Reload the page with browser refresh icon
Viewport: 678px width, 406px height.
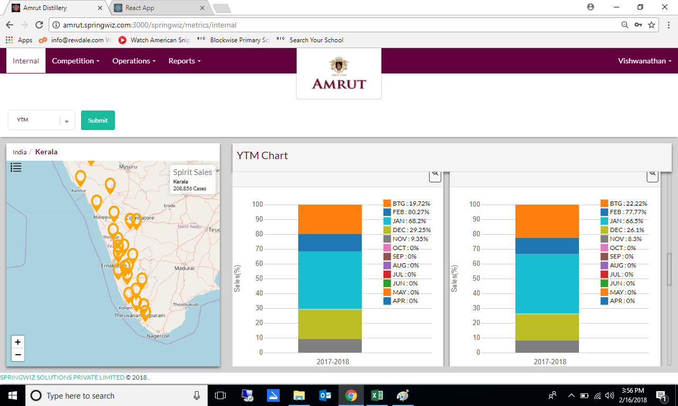point(39,25)
